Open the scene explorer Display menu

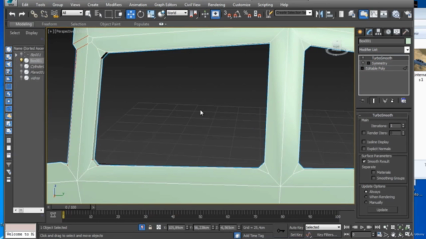pyautogui.click(x=31, y=33)
